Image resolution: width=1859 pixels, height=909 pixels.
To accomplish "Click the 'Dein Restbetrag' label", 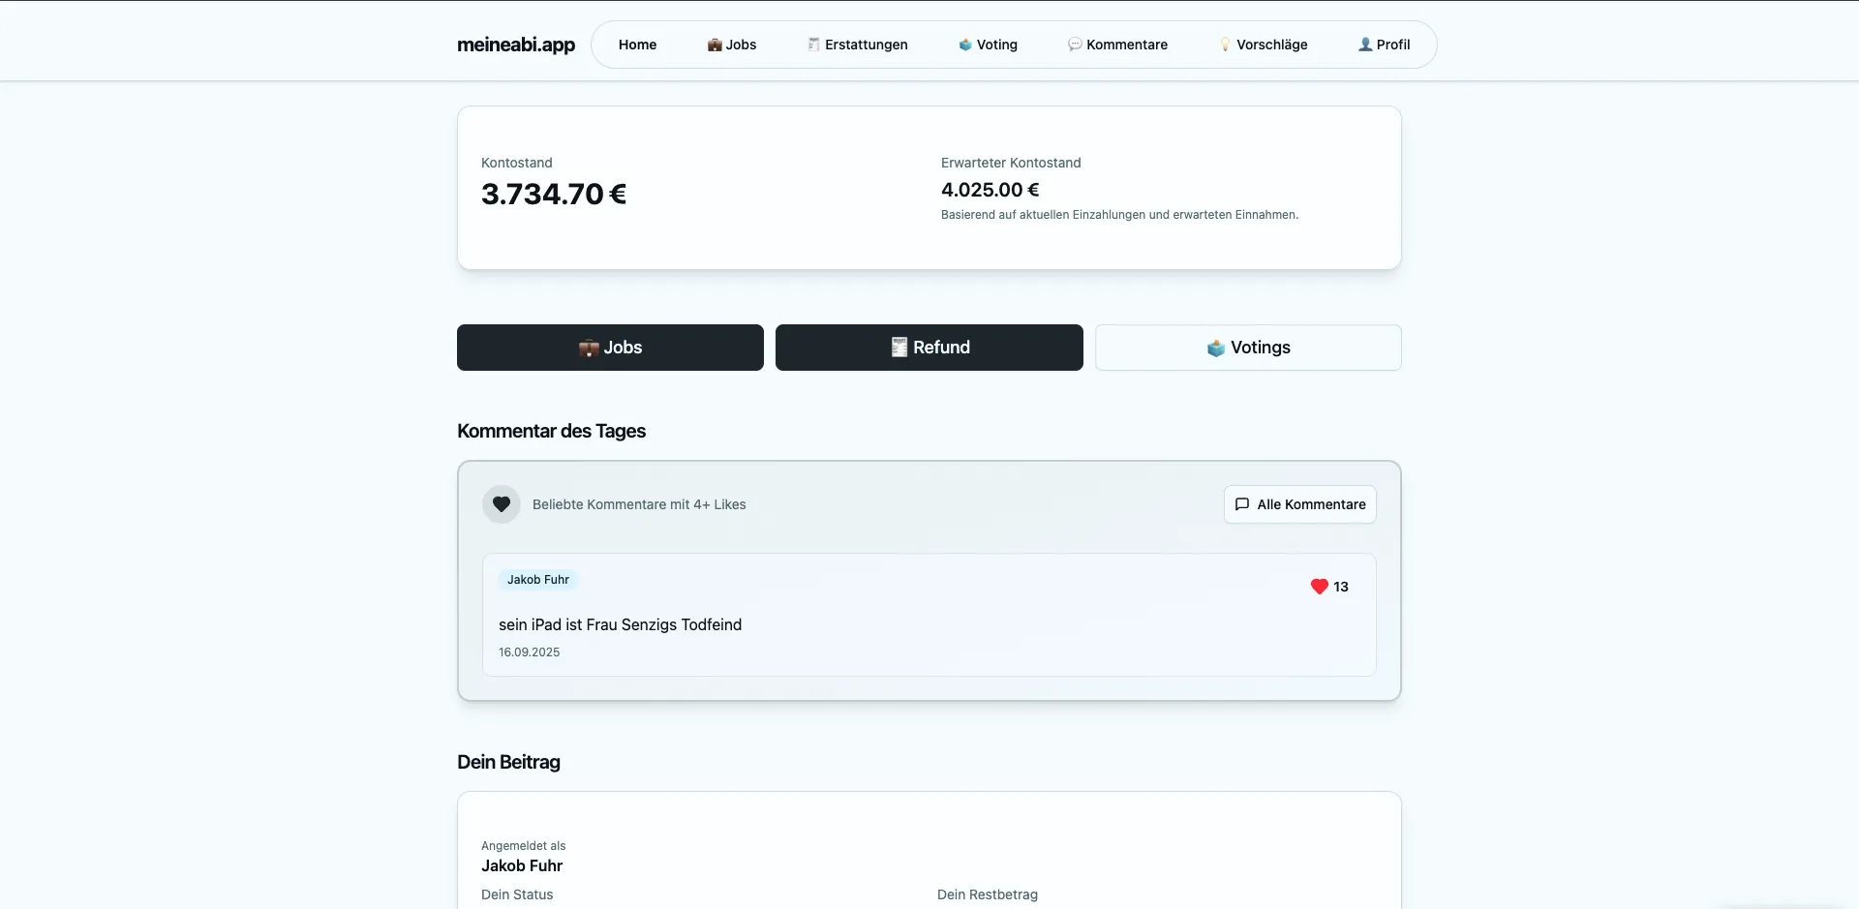I will pos(988,894).
